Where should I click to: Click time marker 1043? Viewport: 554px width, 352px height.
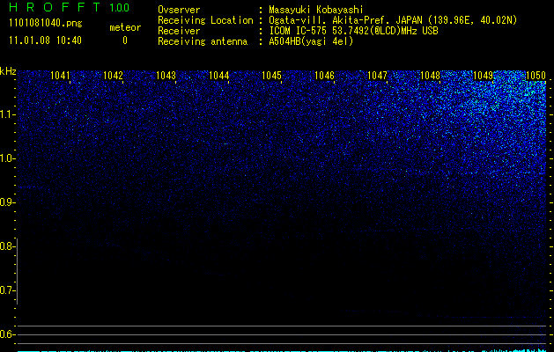click(x=166, y=76)
